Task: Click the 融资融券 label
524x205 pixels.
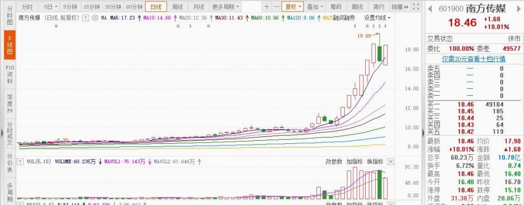Action: tap(344, 18)
